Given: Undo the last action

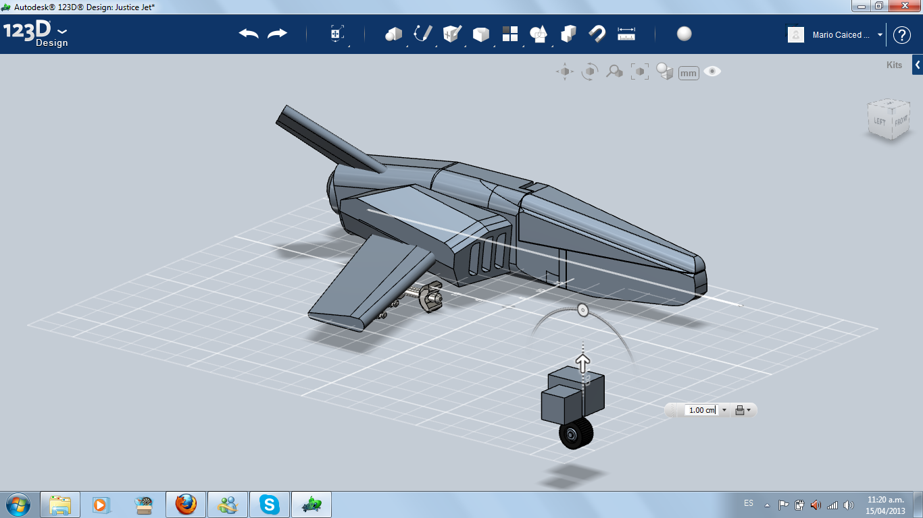Looking at the screenshot, I should click(249, 34).
